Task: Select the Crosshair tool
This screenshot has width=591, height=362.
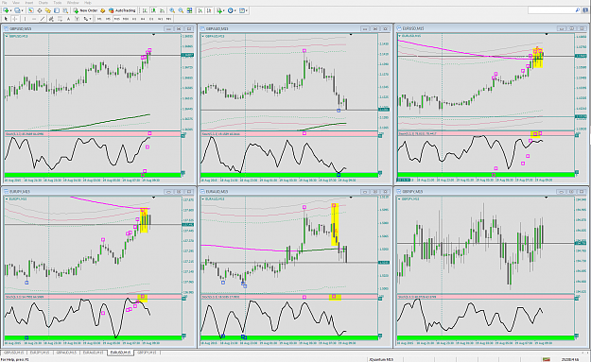Action: pos(15,19)
